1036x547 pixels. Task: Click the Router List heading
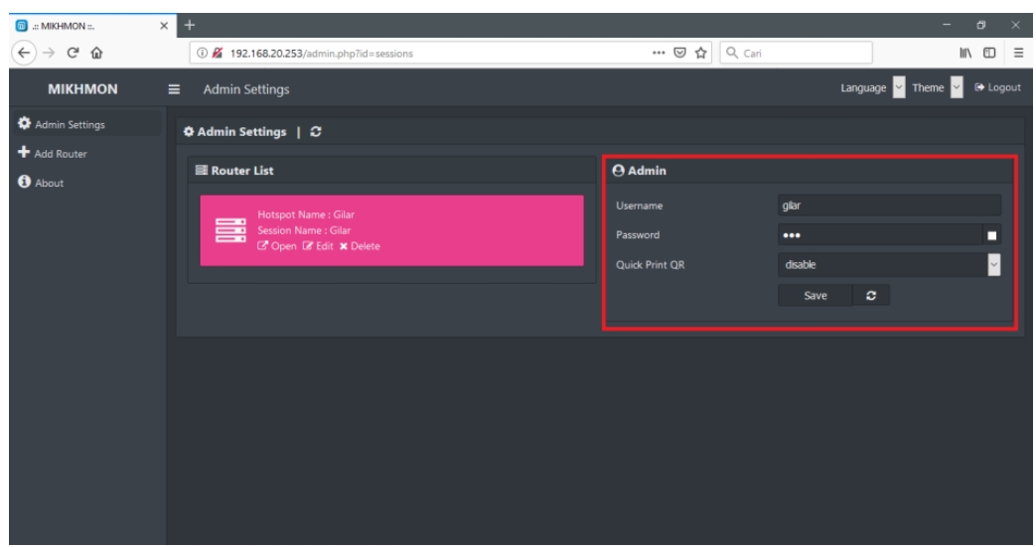[x=234, y=171]
